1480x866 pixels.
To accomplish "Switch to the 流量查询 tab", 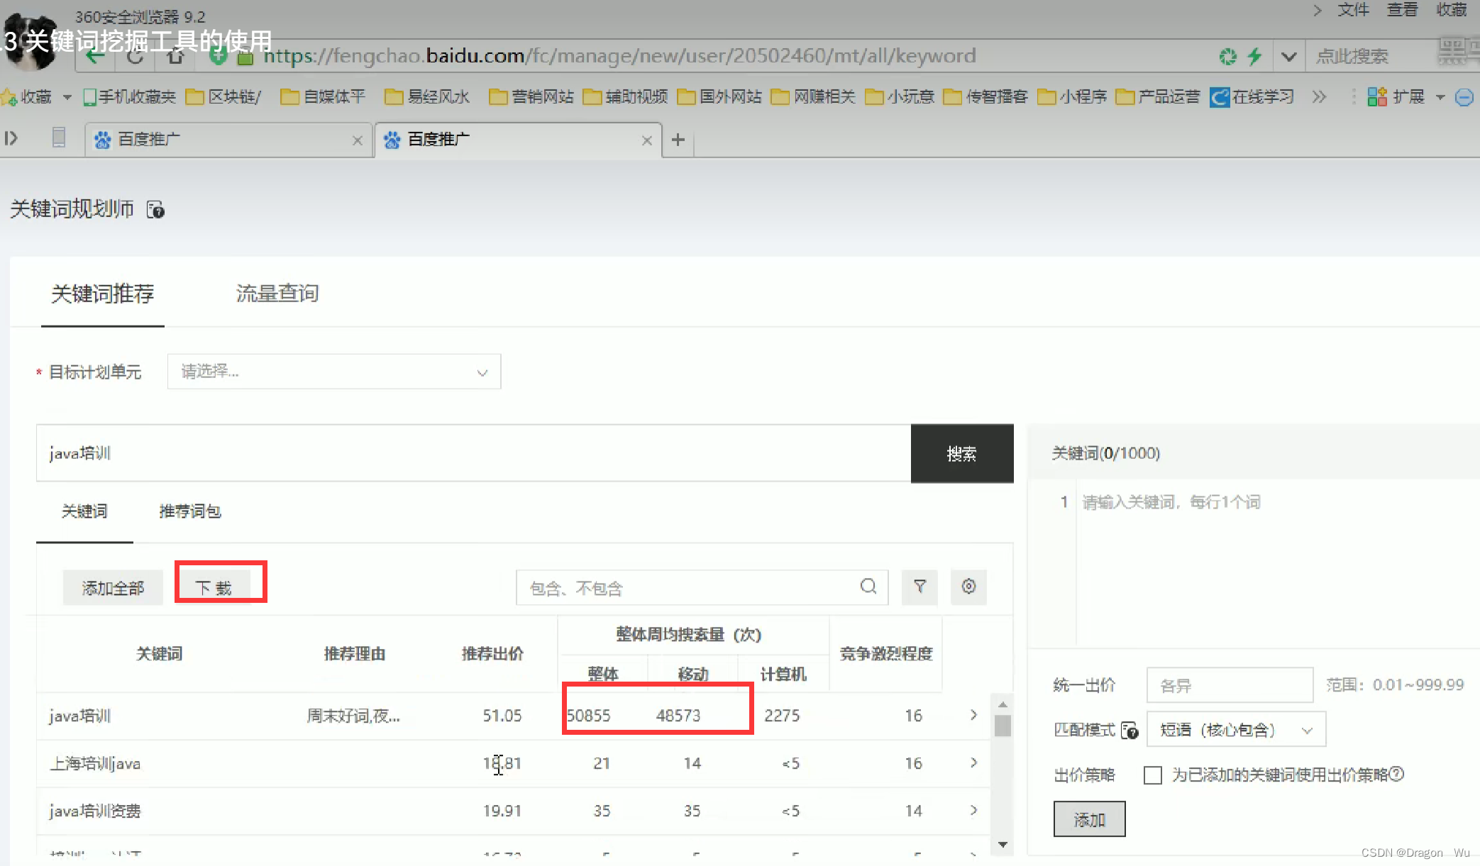I will coord(277,294).
